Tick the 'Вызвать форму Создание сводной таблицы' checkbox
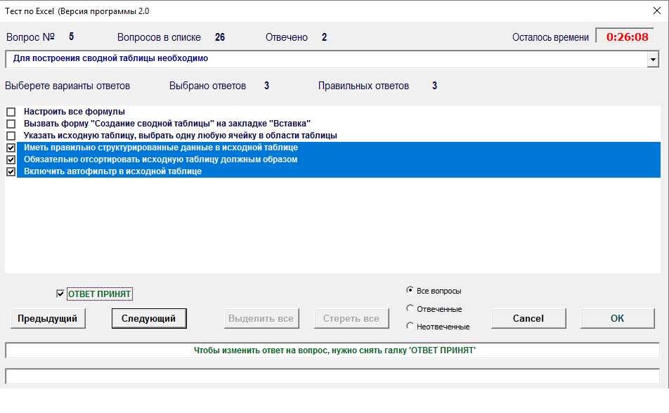This screenshot has width=669, height=413. click(11, 124)
